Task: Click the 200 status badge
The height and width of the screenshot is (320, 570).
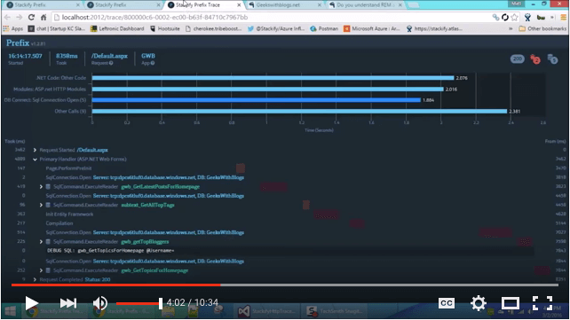Action: click(517, 59)
